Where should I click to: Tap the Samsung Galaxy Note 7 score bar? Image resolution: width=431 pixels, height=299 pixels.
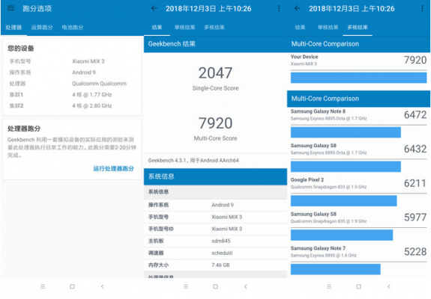[x=335, y=269]
